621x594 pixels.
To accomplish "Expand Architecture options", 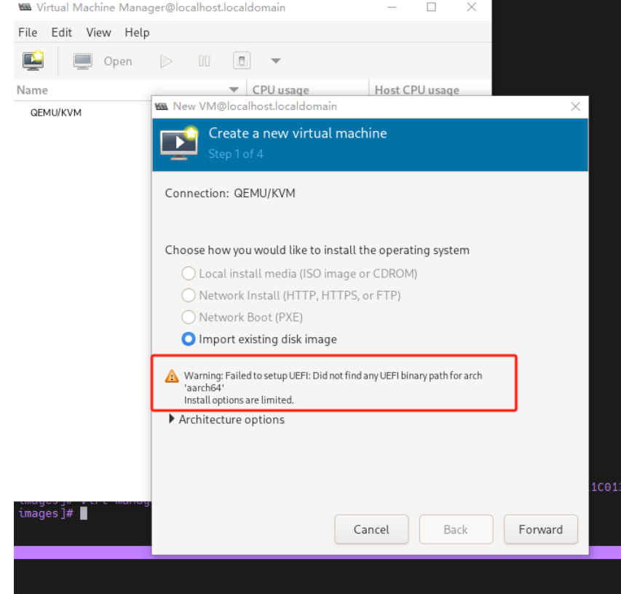I will click(172, 419).
